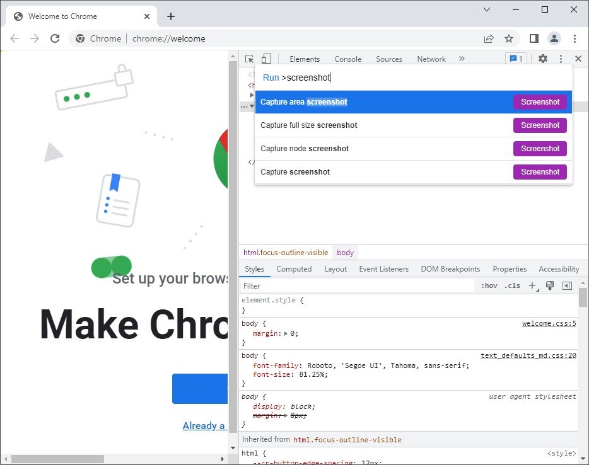Go back to the previous page
589x465 pixels.
(15, 38)
